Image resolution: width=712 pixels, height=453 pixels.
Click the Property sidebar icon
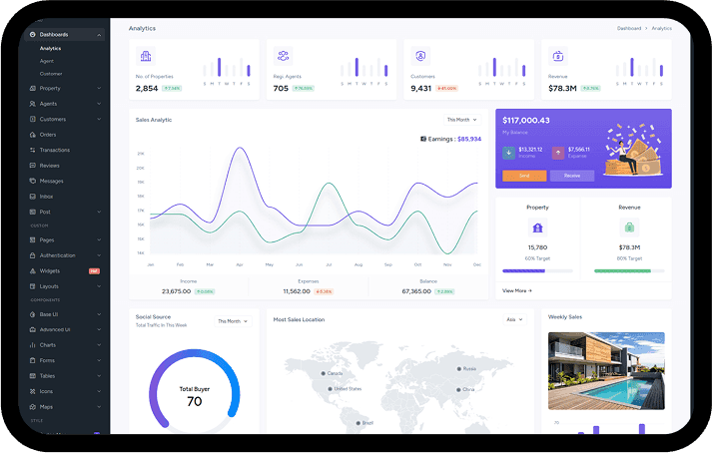coord(33,88)
